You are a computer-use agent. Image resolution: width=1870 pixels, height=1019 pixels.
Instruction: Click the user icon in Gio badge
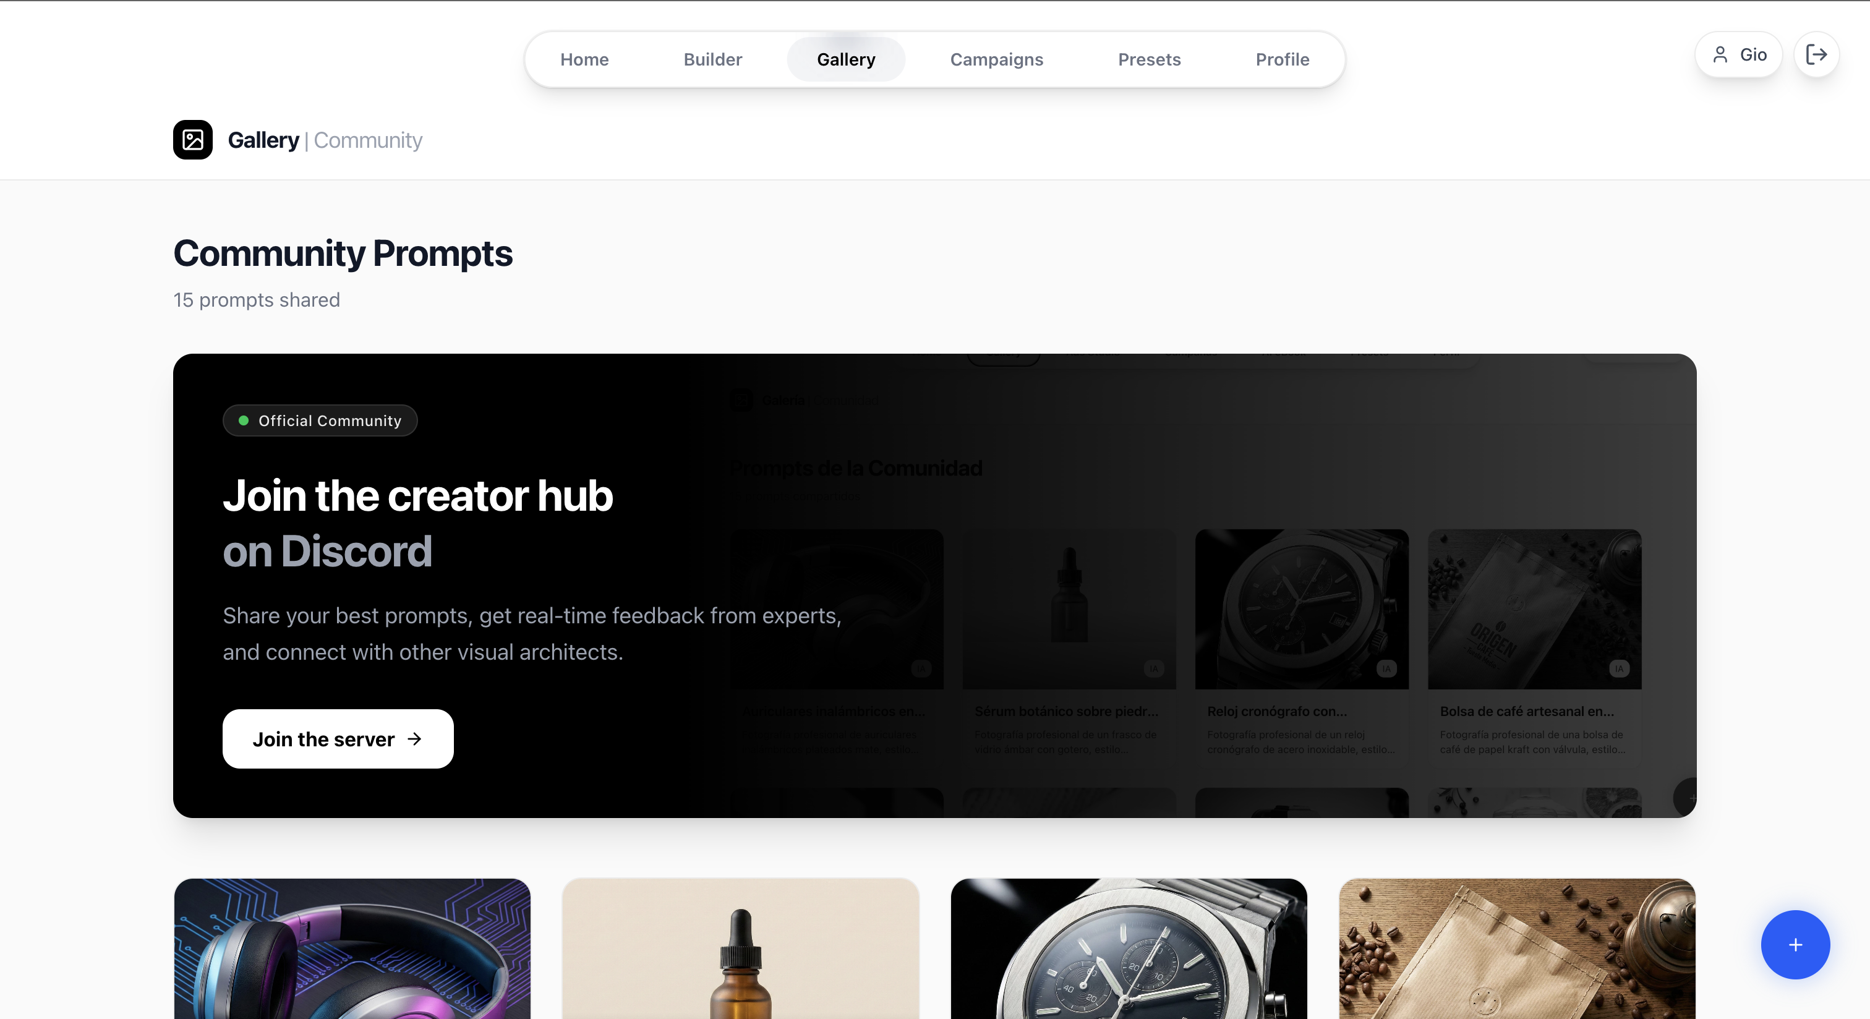coord(1720,54)
